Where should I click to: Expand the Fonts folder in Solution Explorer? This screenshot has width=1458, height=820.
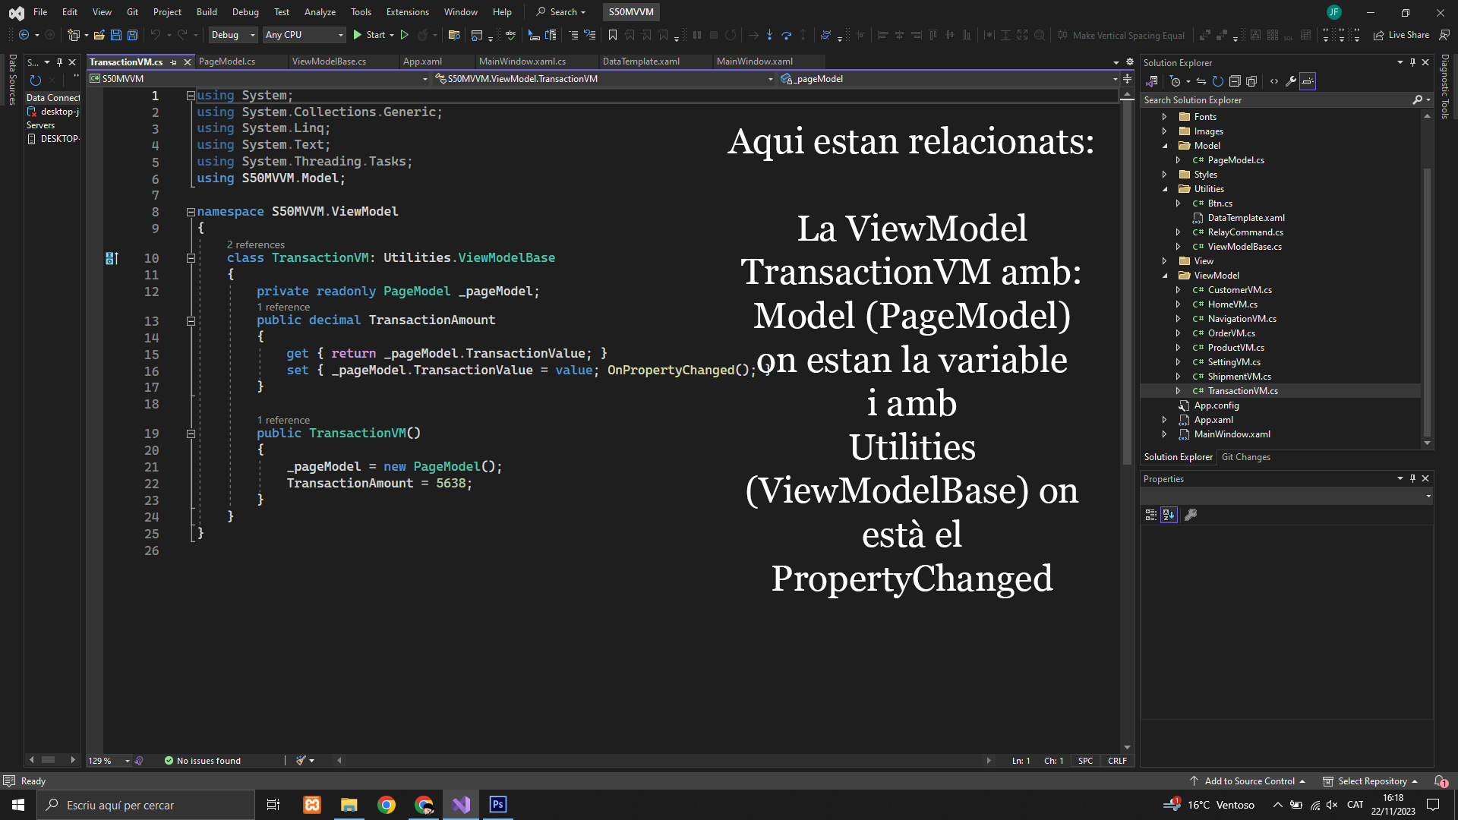pos(1164,117)
